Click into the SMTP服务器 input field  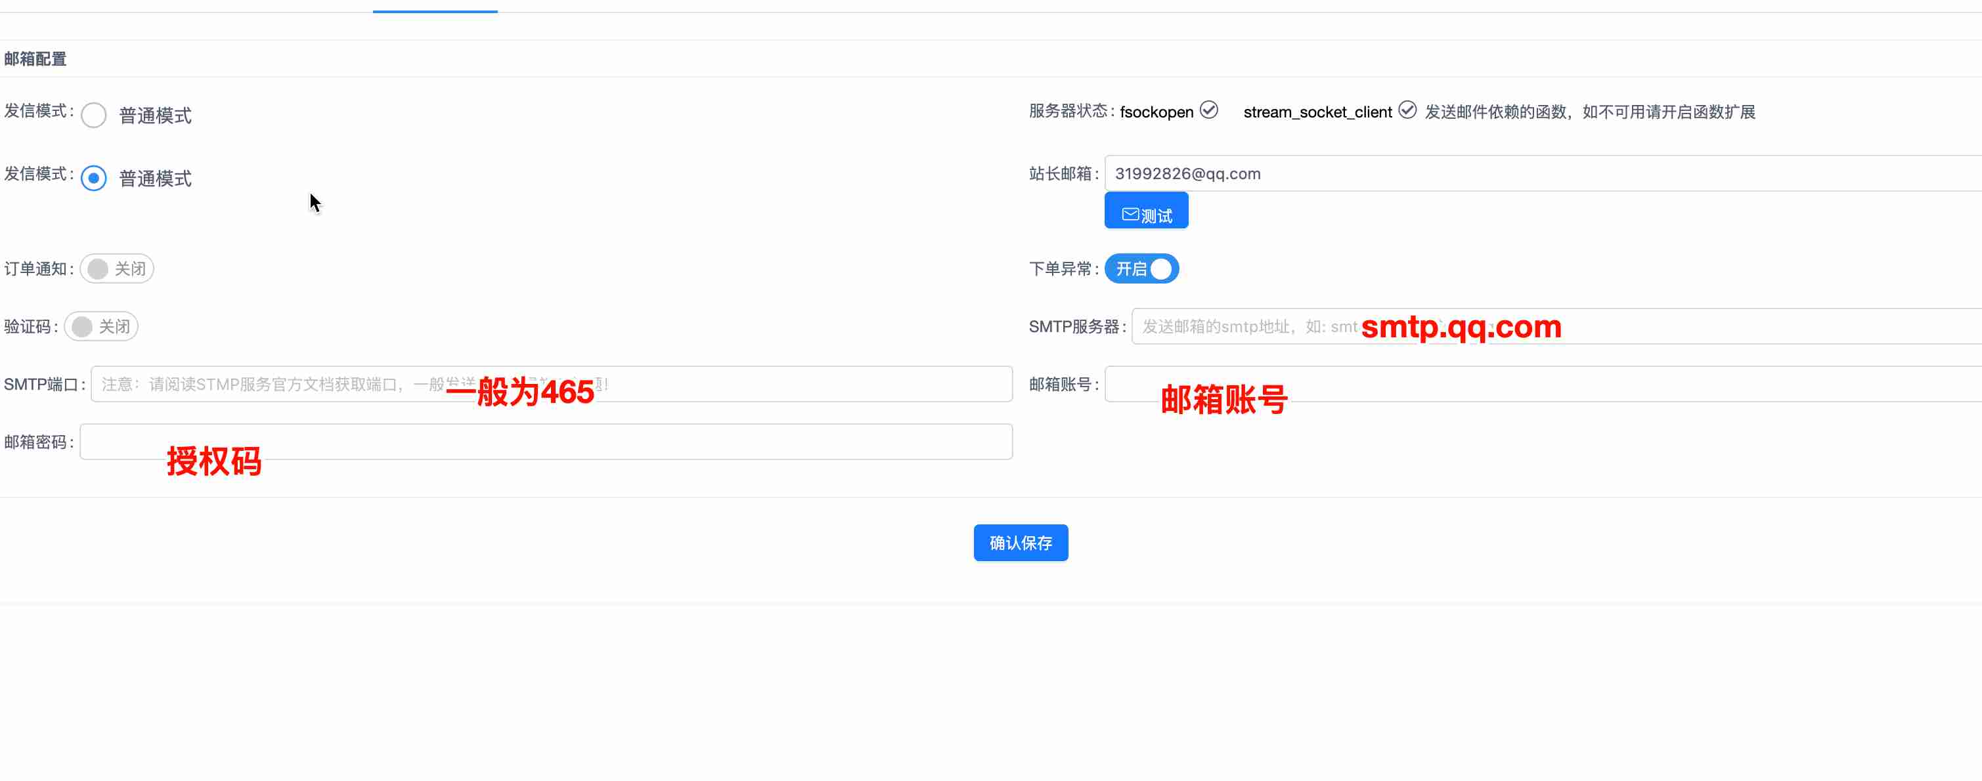1692,327
